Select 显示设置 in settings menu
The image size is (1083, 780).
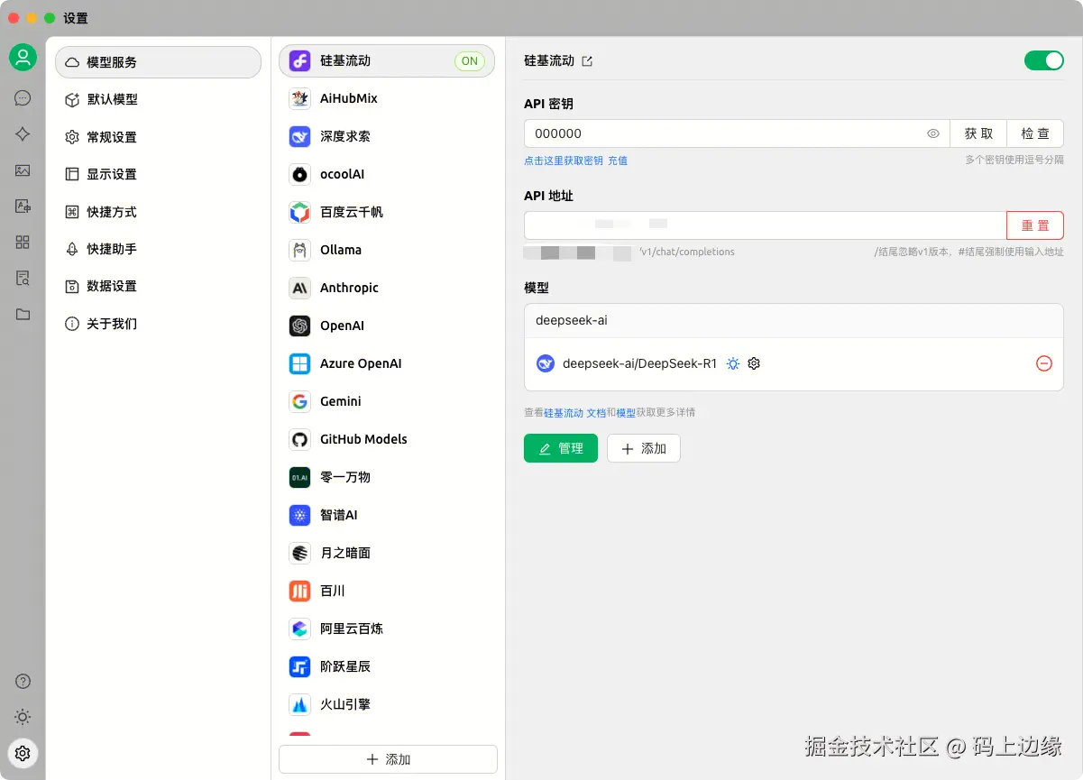(112, 174)
